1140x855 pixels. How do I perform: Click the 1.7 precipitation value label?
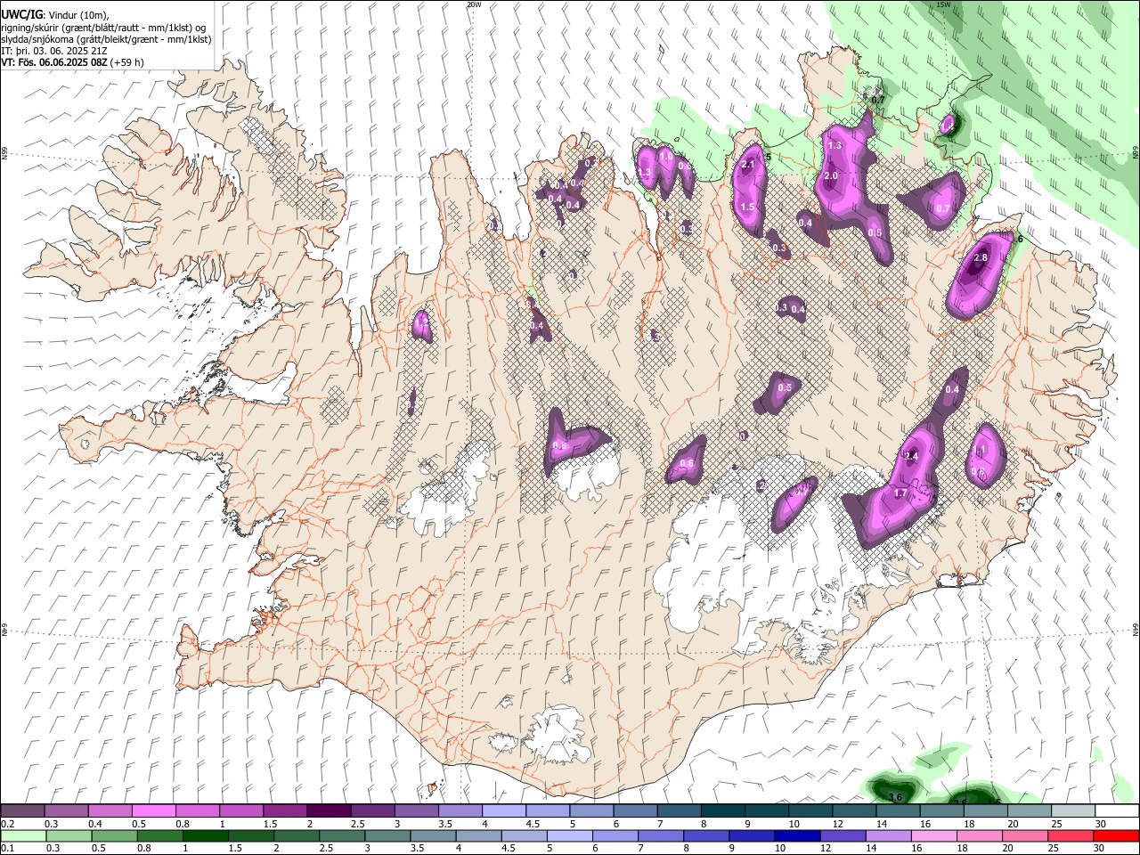tap(900, 493)
